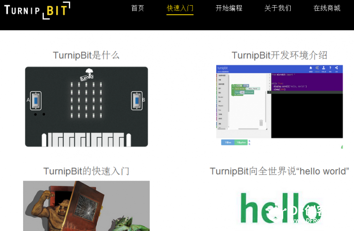
Task: Click the TurnipBit logo
Action: pos(37,10)
